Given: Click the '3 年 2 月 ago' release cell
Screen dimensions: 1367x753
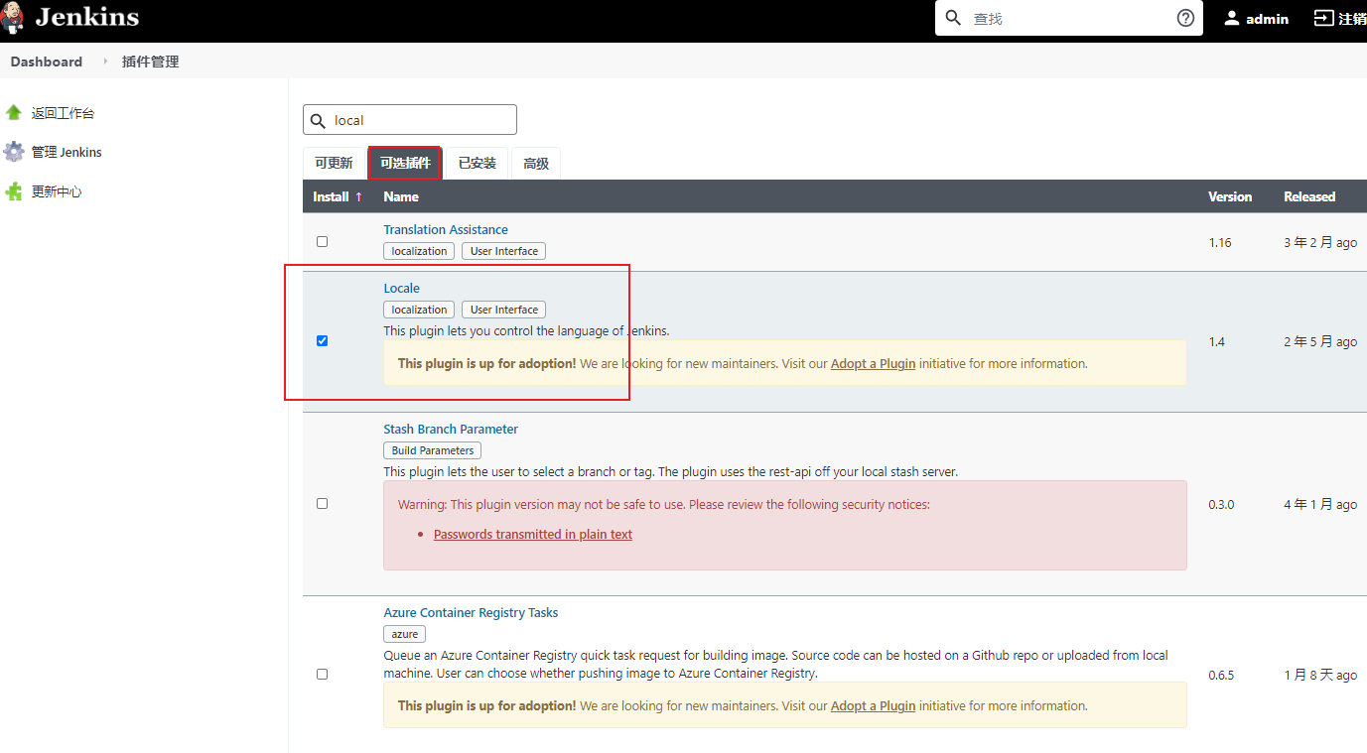Looking at the screenshot, I should [x=1320, y=242].
